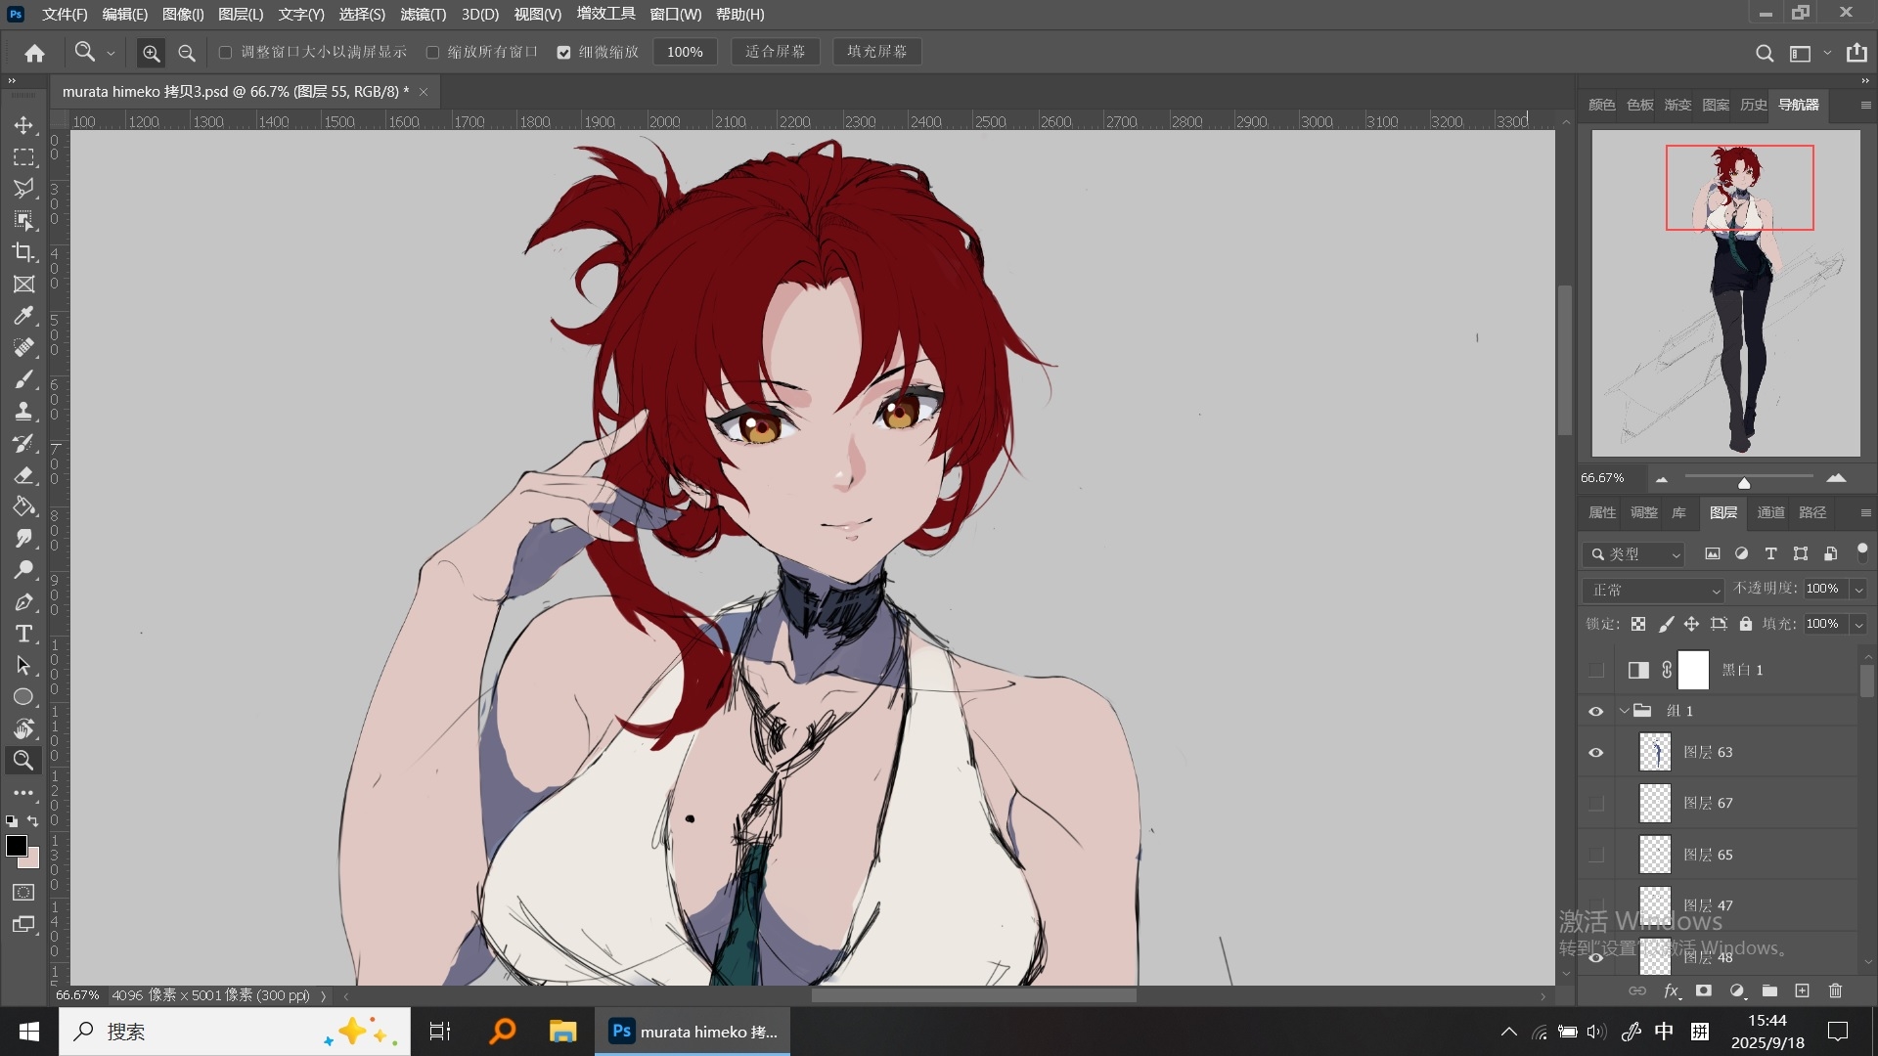Click the 100% zoom button

[x=685, y=52]
